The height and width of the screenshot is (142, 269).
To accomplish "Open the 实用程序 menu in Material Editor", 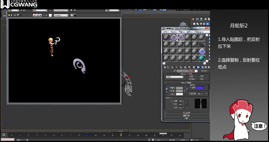I will pyautogui.click(x=199, y=32).
